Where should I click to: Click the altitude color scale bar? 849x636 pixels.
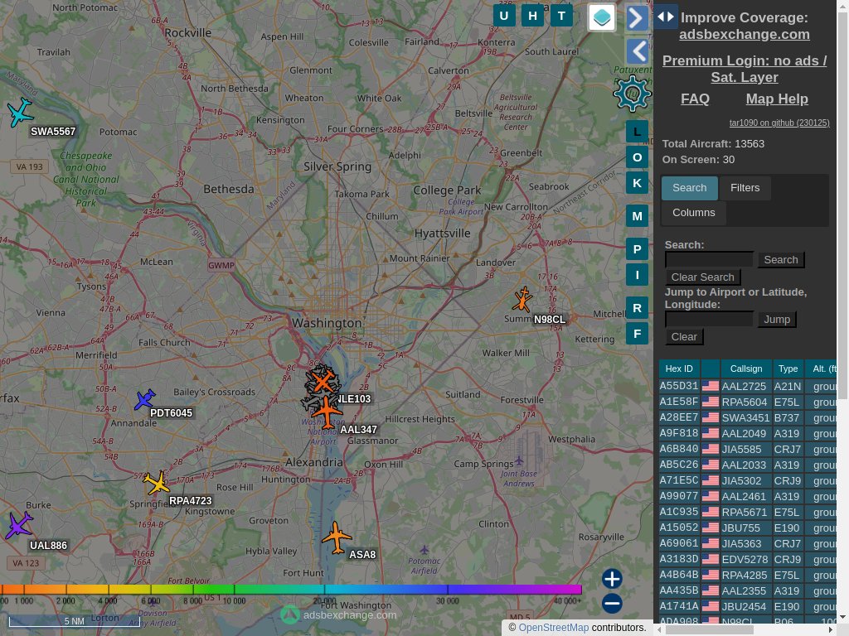coord(291,590)
